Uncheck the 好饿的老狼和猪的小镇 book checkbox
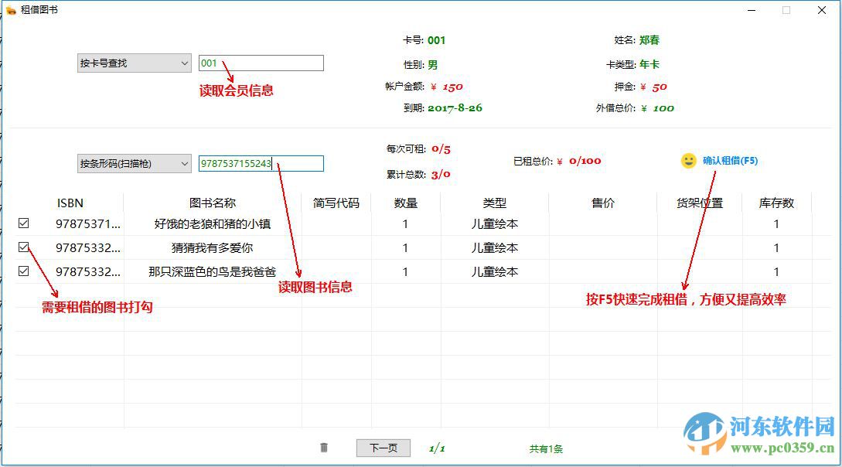 23,223
